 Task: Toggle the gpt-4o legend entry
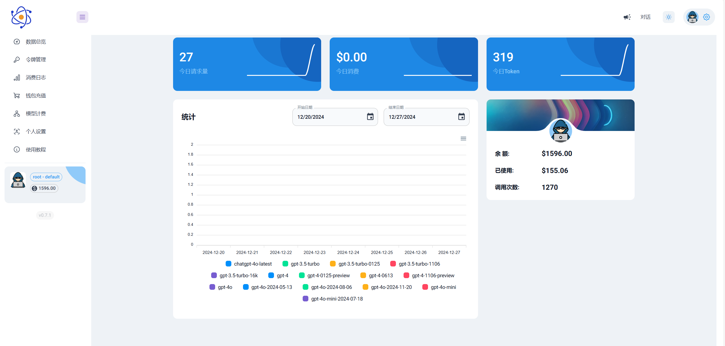(221, 287)
